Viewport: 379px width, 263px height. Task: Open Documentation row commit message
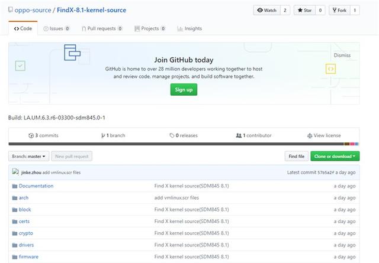click(191, 186)
